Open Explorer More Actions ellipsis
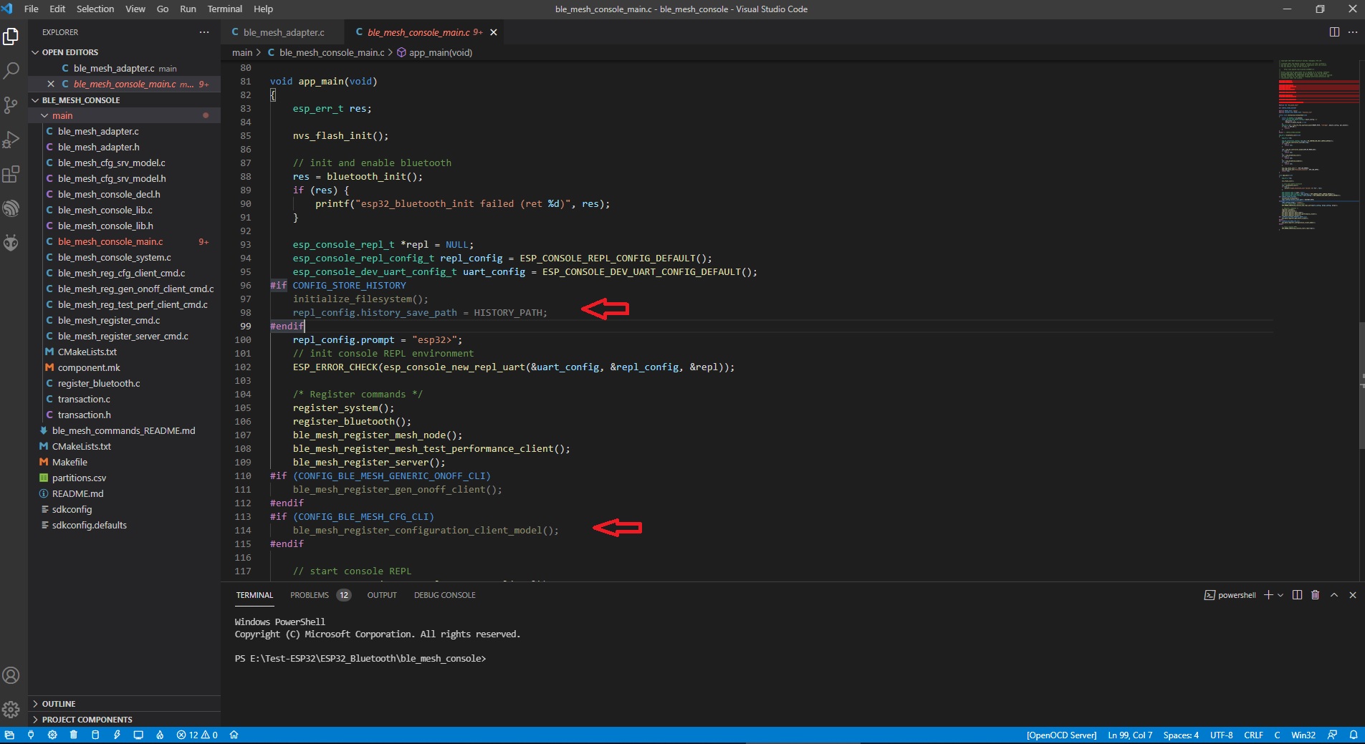The height and width of the screenshot is (744, 1365). point(204,32)
